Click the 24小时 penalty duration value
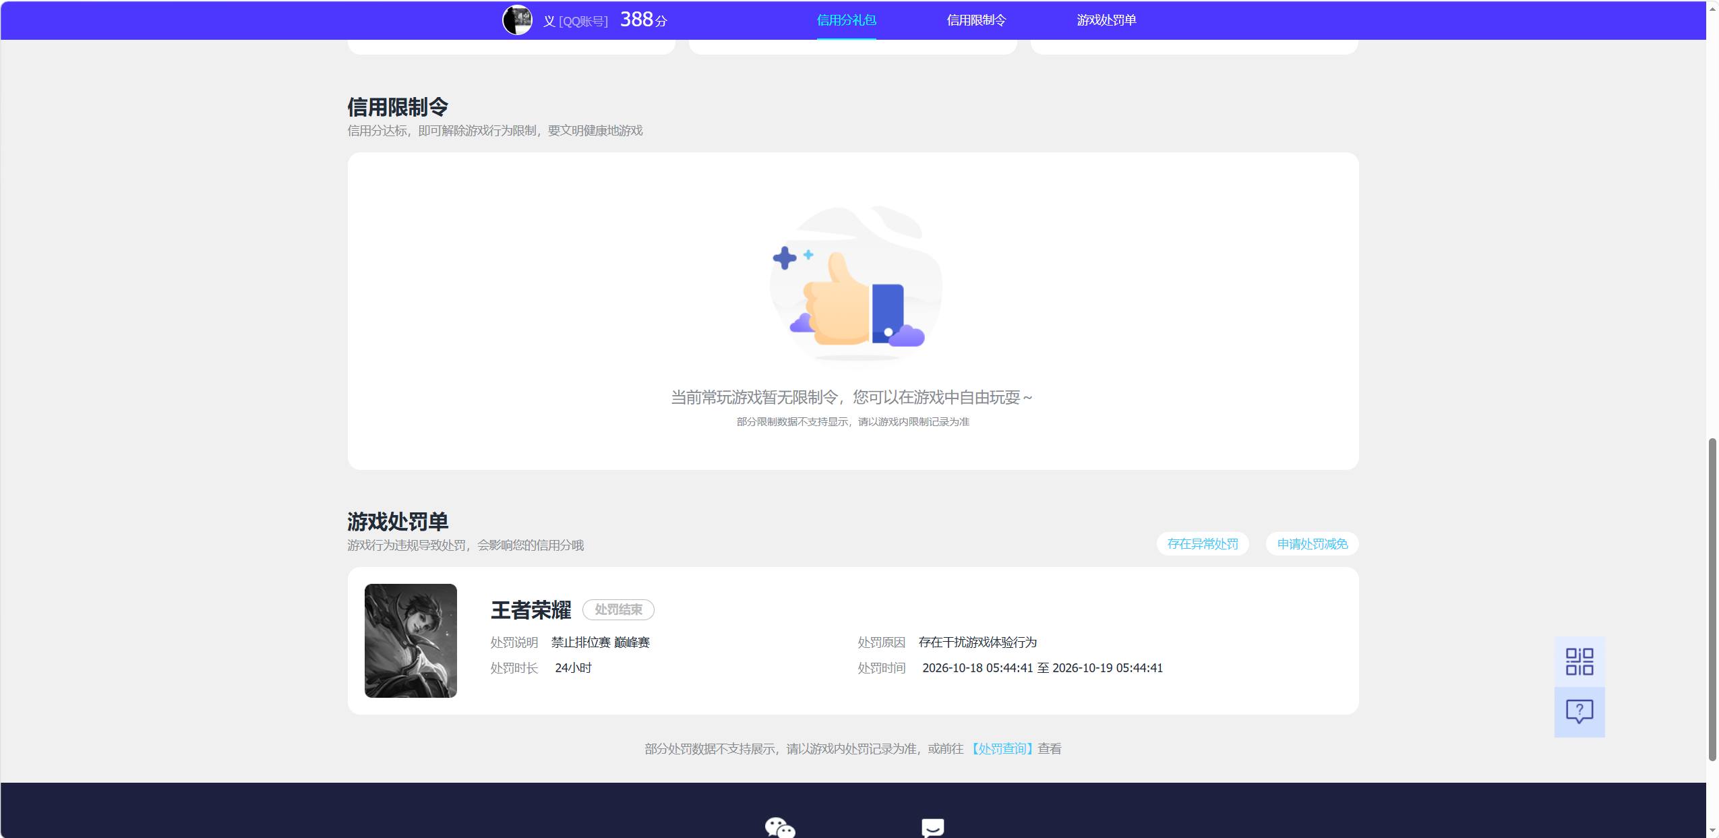The image size is (1719, 838). (573, 668)
